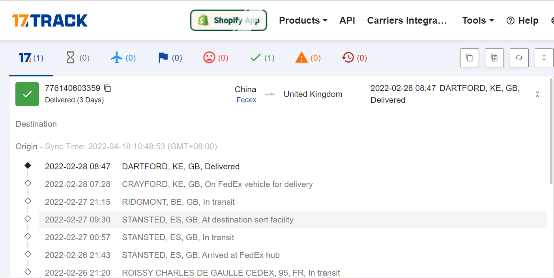This screenshot has width=554, height=278.
Task: Open the 17TRACK home logo
Action: click(x=50, y=20)
